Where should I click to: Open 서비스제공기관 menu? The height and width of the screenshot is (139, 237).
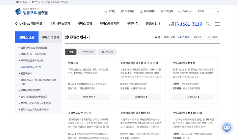(x=109, y=24)
